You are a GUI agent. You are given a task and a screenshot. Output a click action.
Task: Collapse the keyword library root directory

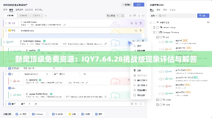(151, 22)
